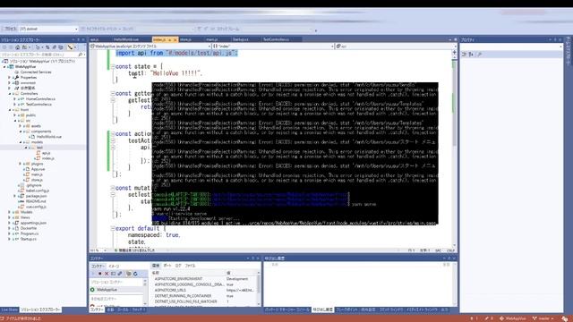Select HomeController.cs in Solution Explorer
Viewport: 573px width, 322px height.
pyautogui.click(x=40, y=99)
